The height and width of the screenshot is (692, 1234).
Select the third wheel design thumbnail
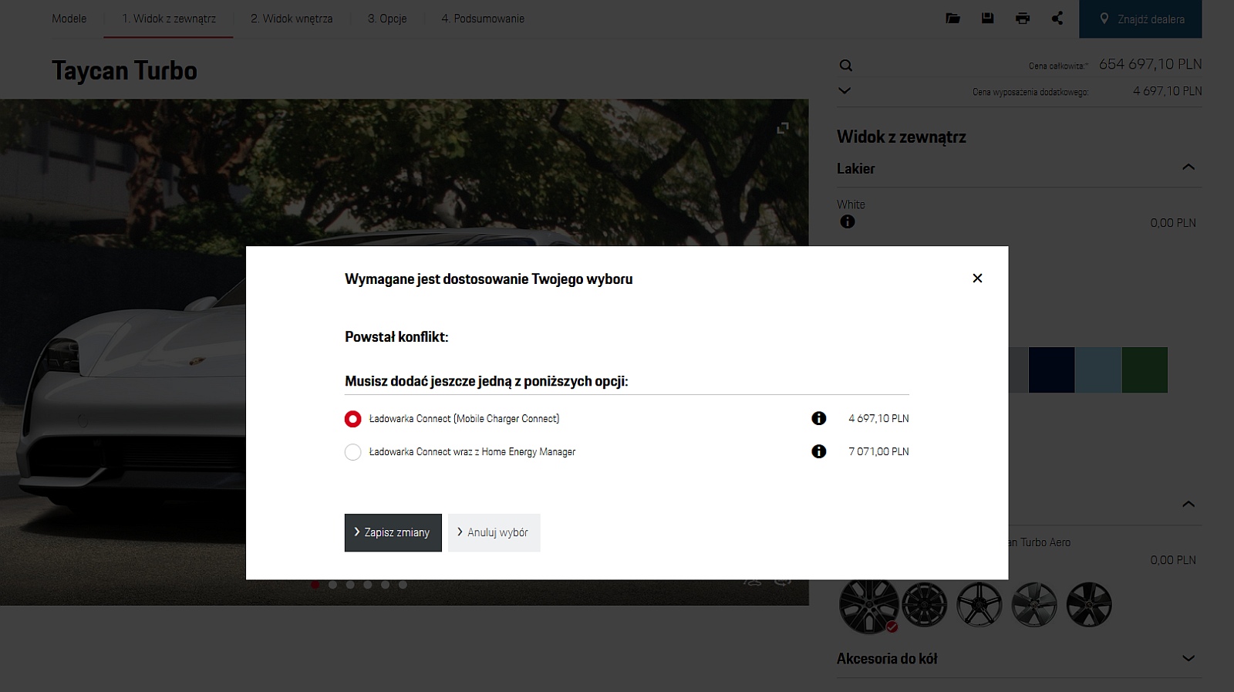[x=979, y=604]
